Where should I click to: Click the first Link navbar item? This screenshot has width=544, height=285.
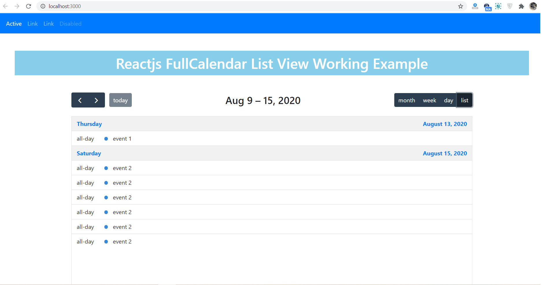[32, 23]
